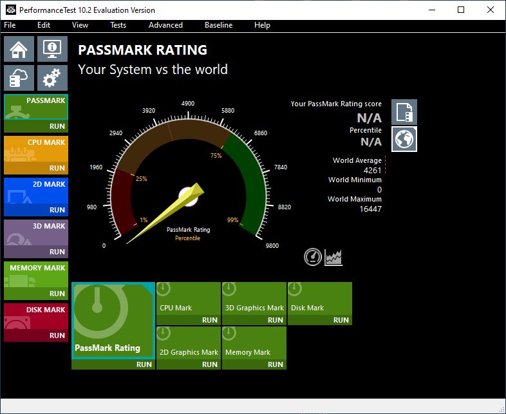Select the 3D MARK sidebar tile

[x=36, y=232]
